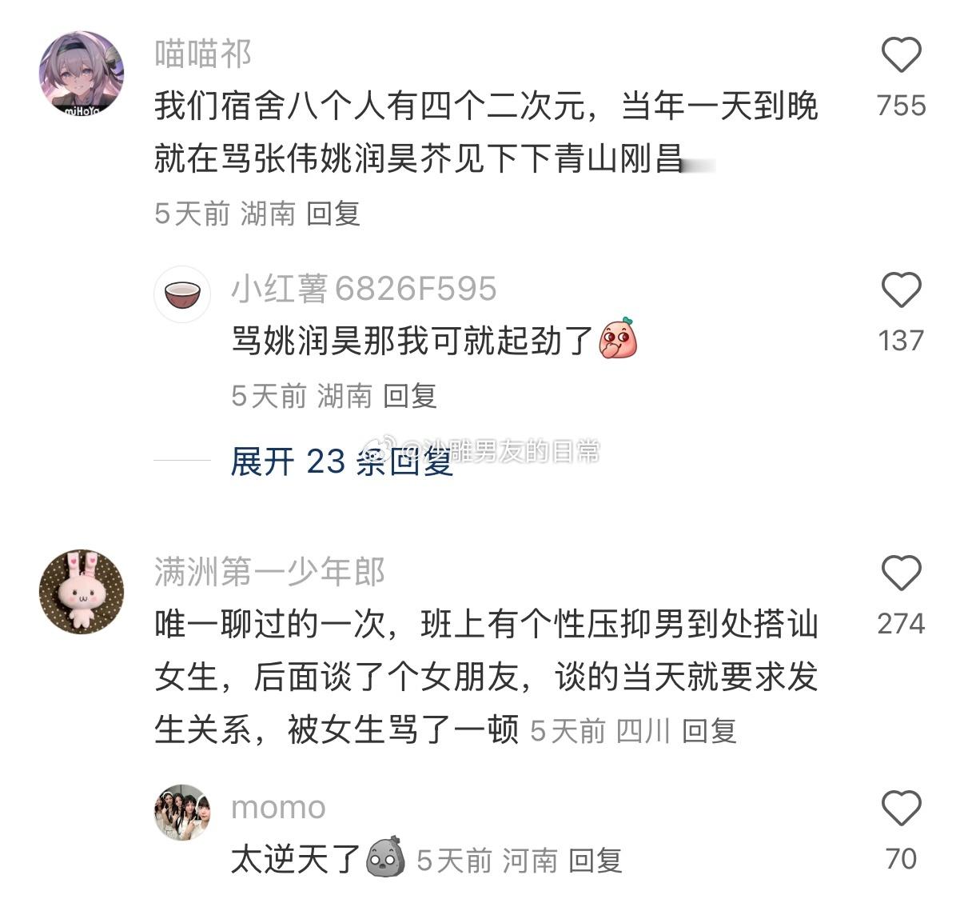The image size is (964, 899).
Task: Open username 喵喵祁
Action: [203, 54]
